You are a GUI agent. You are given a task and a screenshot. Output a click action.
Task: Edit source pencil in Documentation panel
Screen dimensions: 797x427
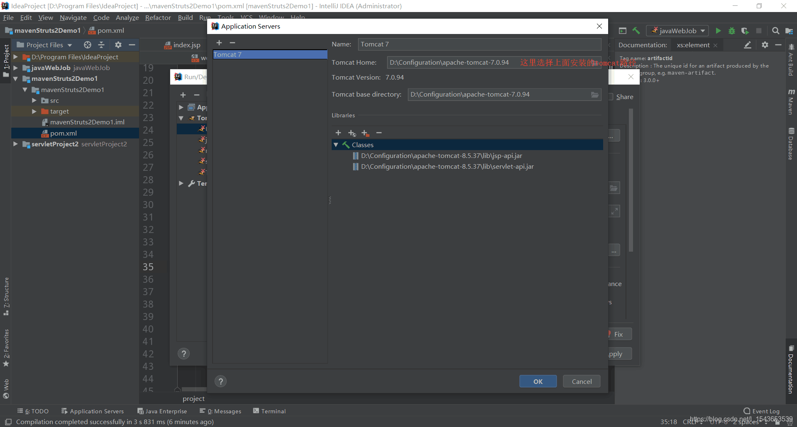(748, 45)
